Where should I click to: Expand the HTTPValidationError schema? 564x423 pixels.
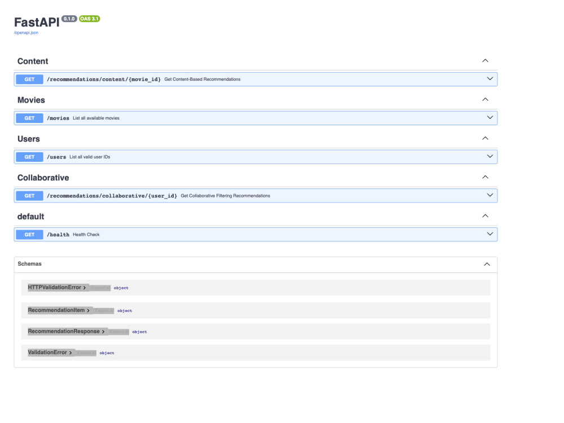pyautogui.click(x=57, y=288)
